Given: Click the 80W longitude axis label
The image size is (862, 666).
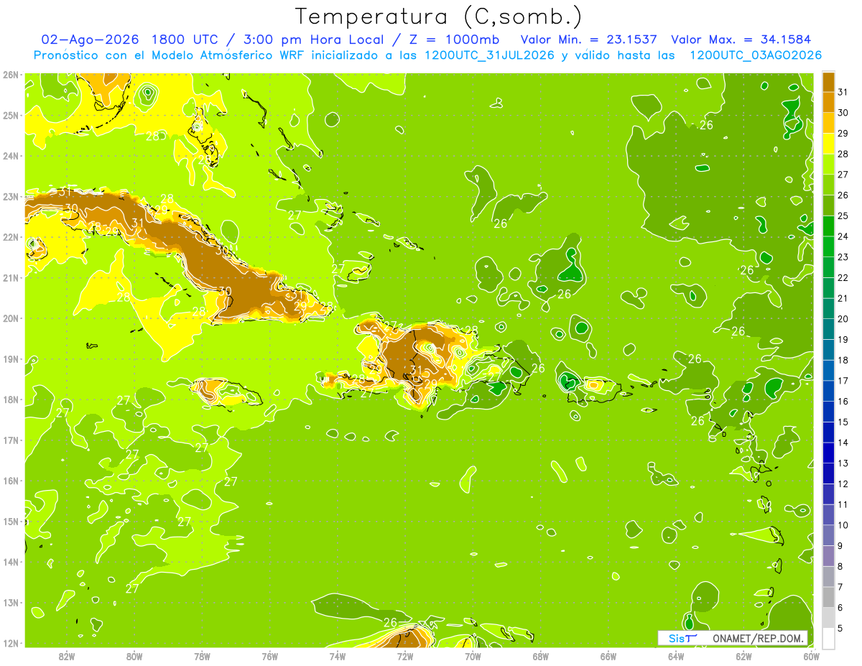Looking at the screenshot, I should 134,657.
